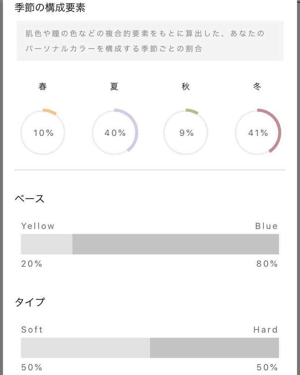300x375 pixels.
Task: Select the 夏 season label
Action: pyautogui.click(x=114, y=86)
